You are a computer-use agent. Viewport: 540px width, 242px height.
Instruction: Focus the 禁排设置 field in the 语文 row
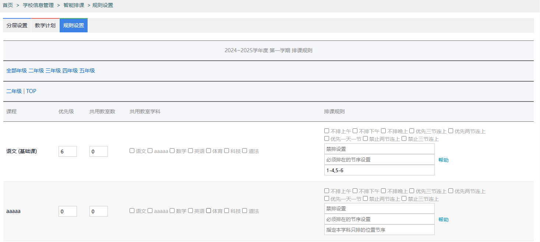(379, 149)
